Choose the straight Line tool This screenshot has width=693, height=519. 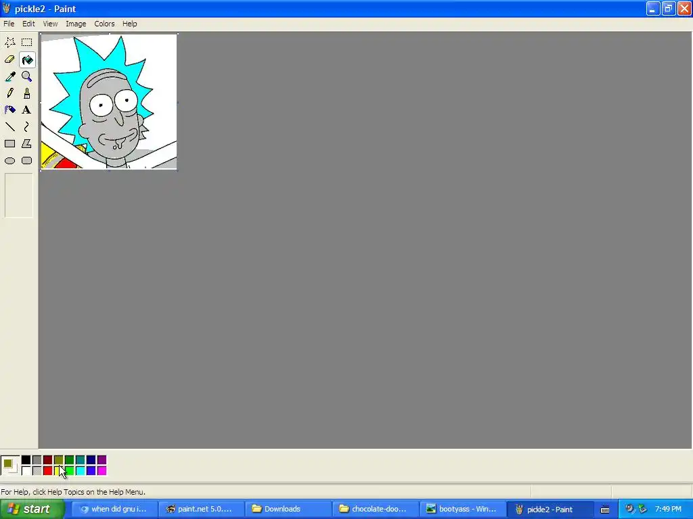[9, 127]
